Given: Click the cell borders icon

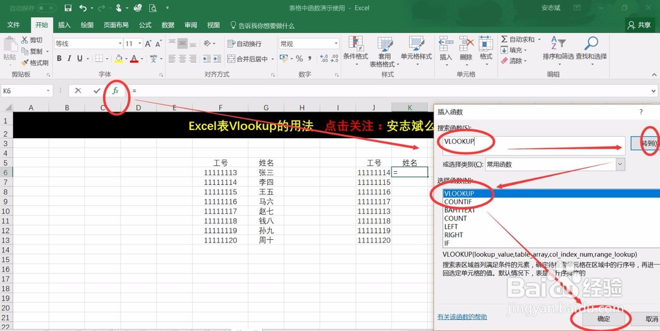Looking at the screenshot, I should [99, 59].
